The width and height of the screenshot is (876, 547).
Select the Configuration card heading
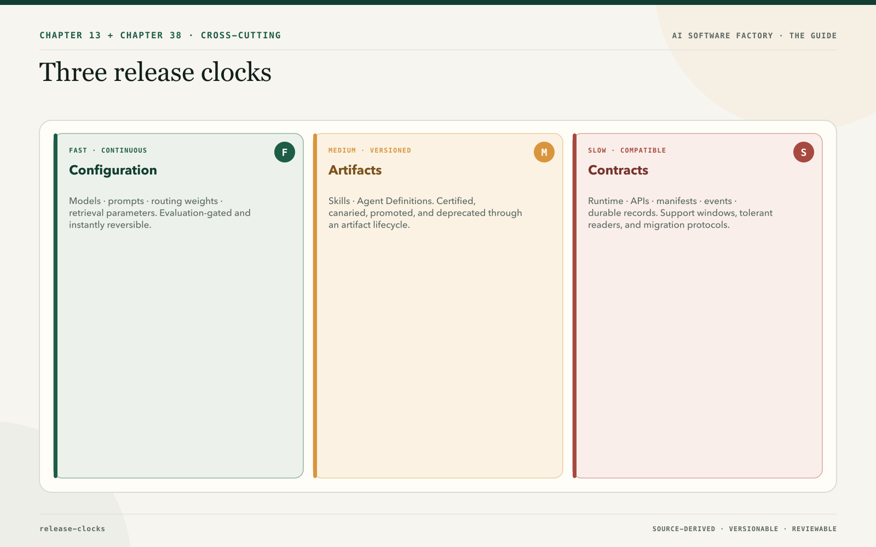pos(113,170)
